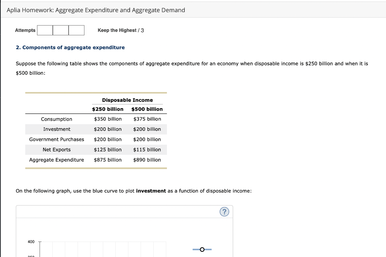The image size is (386, 257).
Task: Click the help circle on the graph panel
Action: click(x=224, y=212)
